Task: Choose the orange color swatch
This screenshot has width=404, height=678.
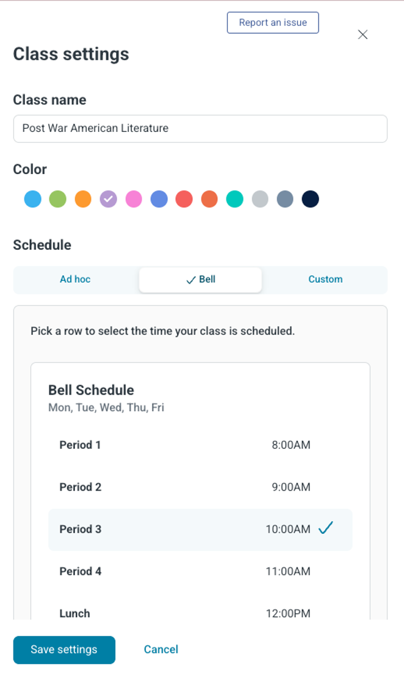Action: pos(83,199)
